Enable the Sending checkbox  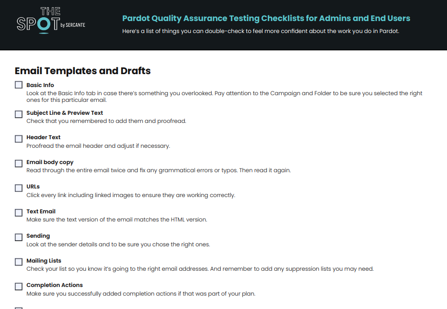coord(19,237)
